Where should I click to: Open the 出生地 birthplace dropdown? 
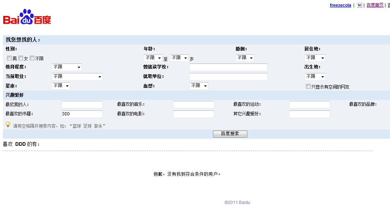click(x=315, y=77)
